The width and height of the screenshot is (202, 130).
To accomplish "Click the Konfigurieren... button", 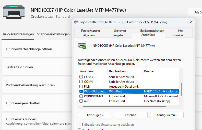I will [167, 115].
